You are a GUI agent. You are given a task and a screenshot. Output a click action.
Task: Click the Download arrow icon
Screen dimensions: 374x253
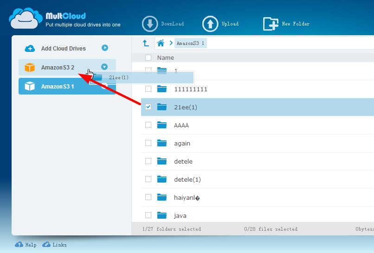(150, 24)
